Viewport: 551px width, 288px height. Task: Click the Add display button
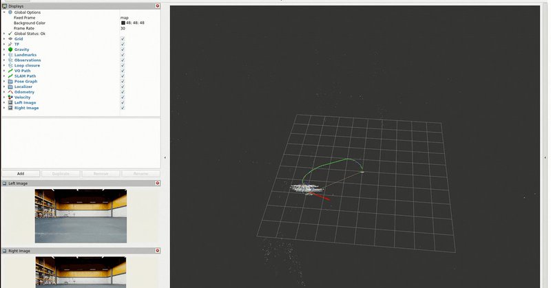(21, 174)
